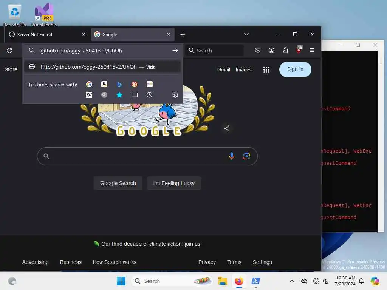Open the Privacy footer link
The image size is (387, 290).
coord(207,262)
